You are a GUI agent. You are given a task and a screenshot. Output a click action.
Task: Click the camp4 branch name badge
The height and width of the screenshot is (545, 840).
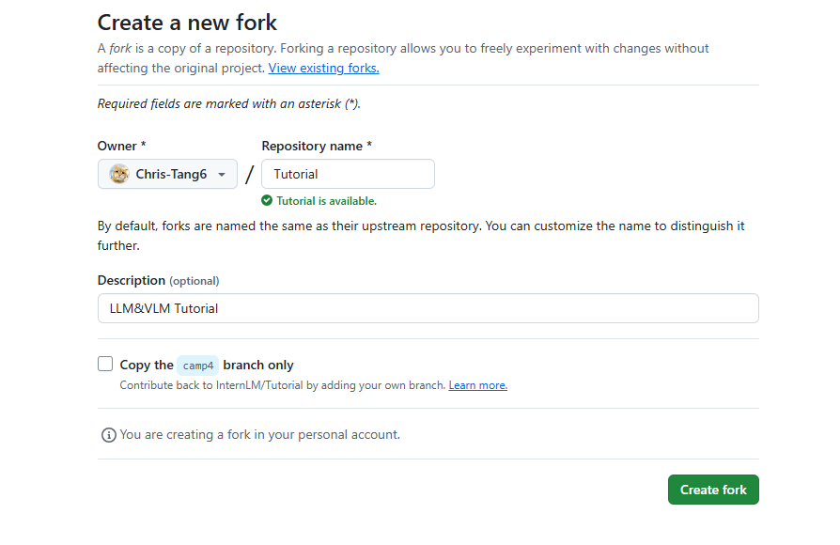click(197, 366)
